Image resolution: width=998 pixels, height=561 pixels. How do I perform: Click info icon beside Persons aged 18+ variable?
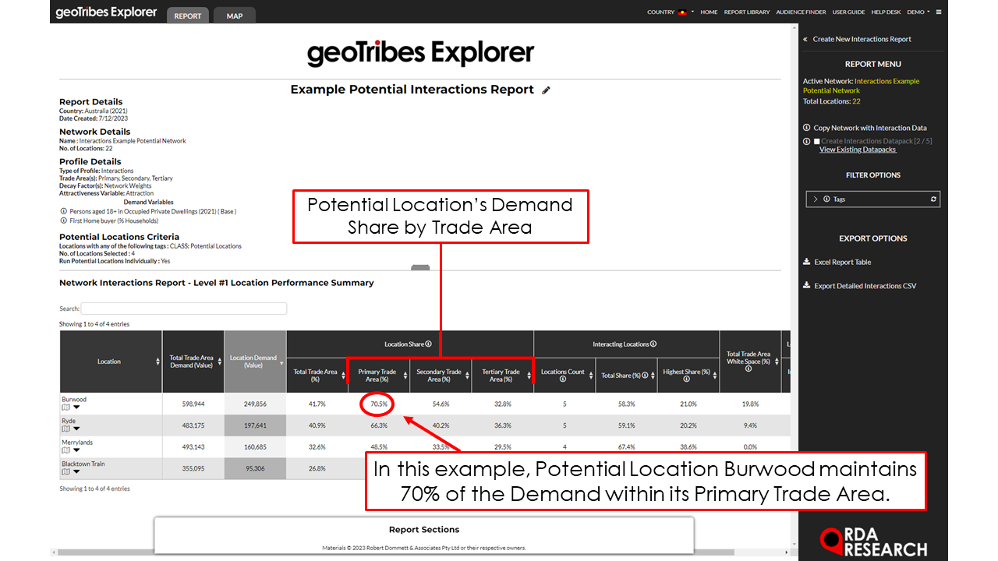tap(63, 211)
